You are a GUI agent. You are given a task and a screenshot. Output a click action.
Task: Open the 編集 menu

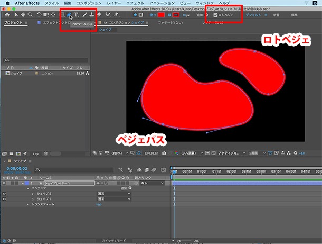[68, 3]
